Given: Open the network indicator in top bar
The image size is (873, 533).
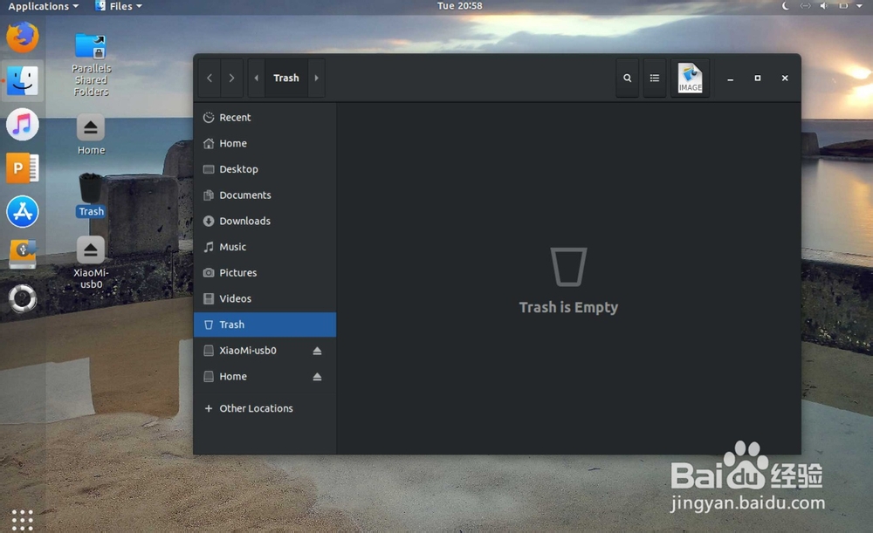Looking at the screenshot, I should (805, 6).
